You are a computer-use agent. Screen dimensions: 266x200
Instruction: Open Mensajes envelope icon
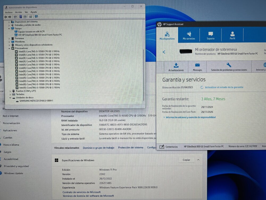pyautogui.click(x=197, y=65)
